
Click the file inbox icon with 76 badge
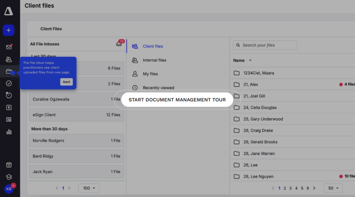coord(119,44)
